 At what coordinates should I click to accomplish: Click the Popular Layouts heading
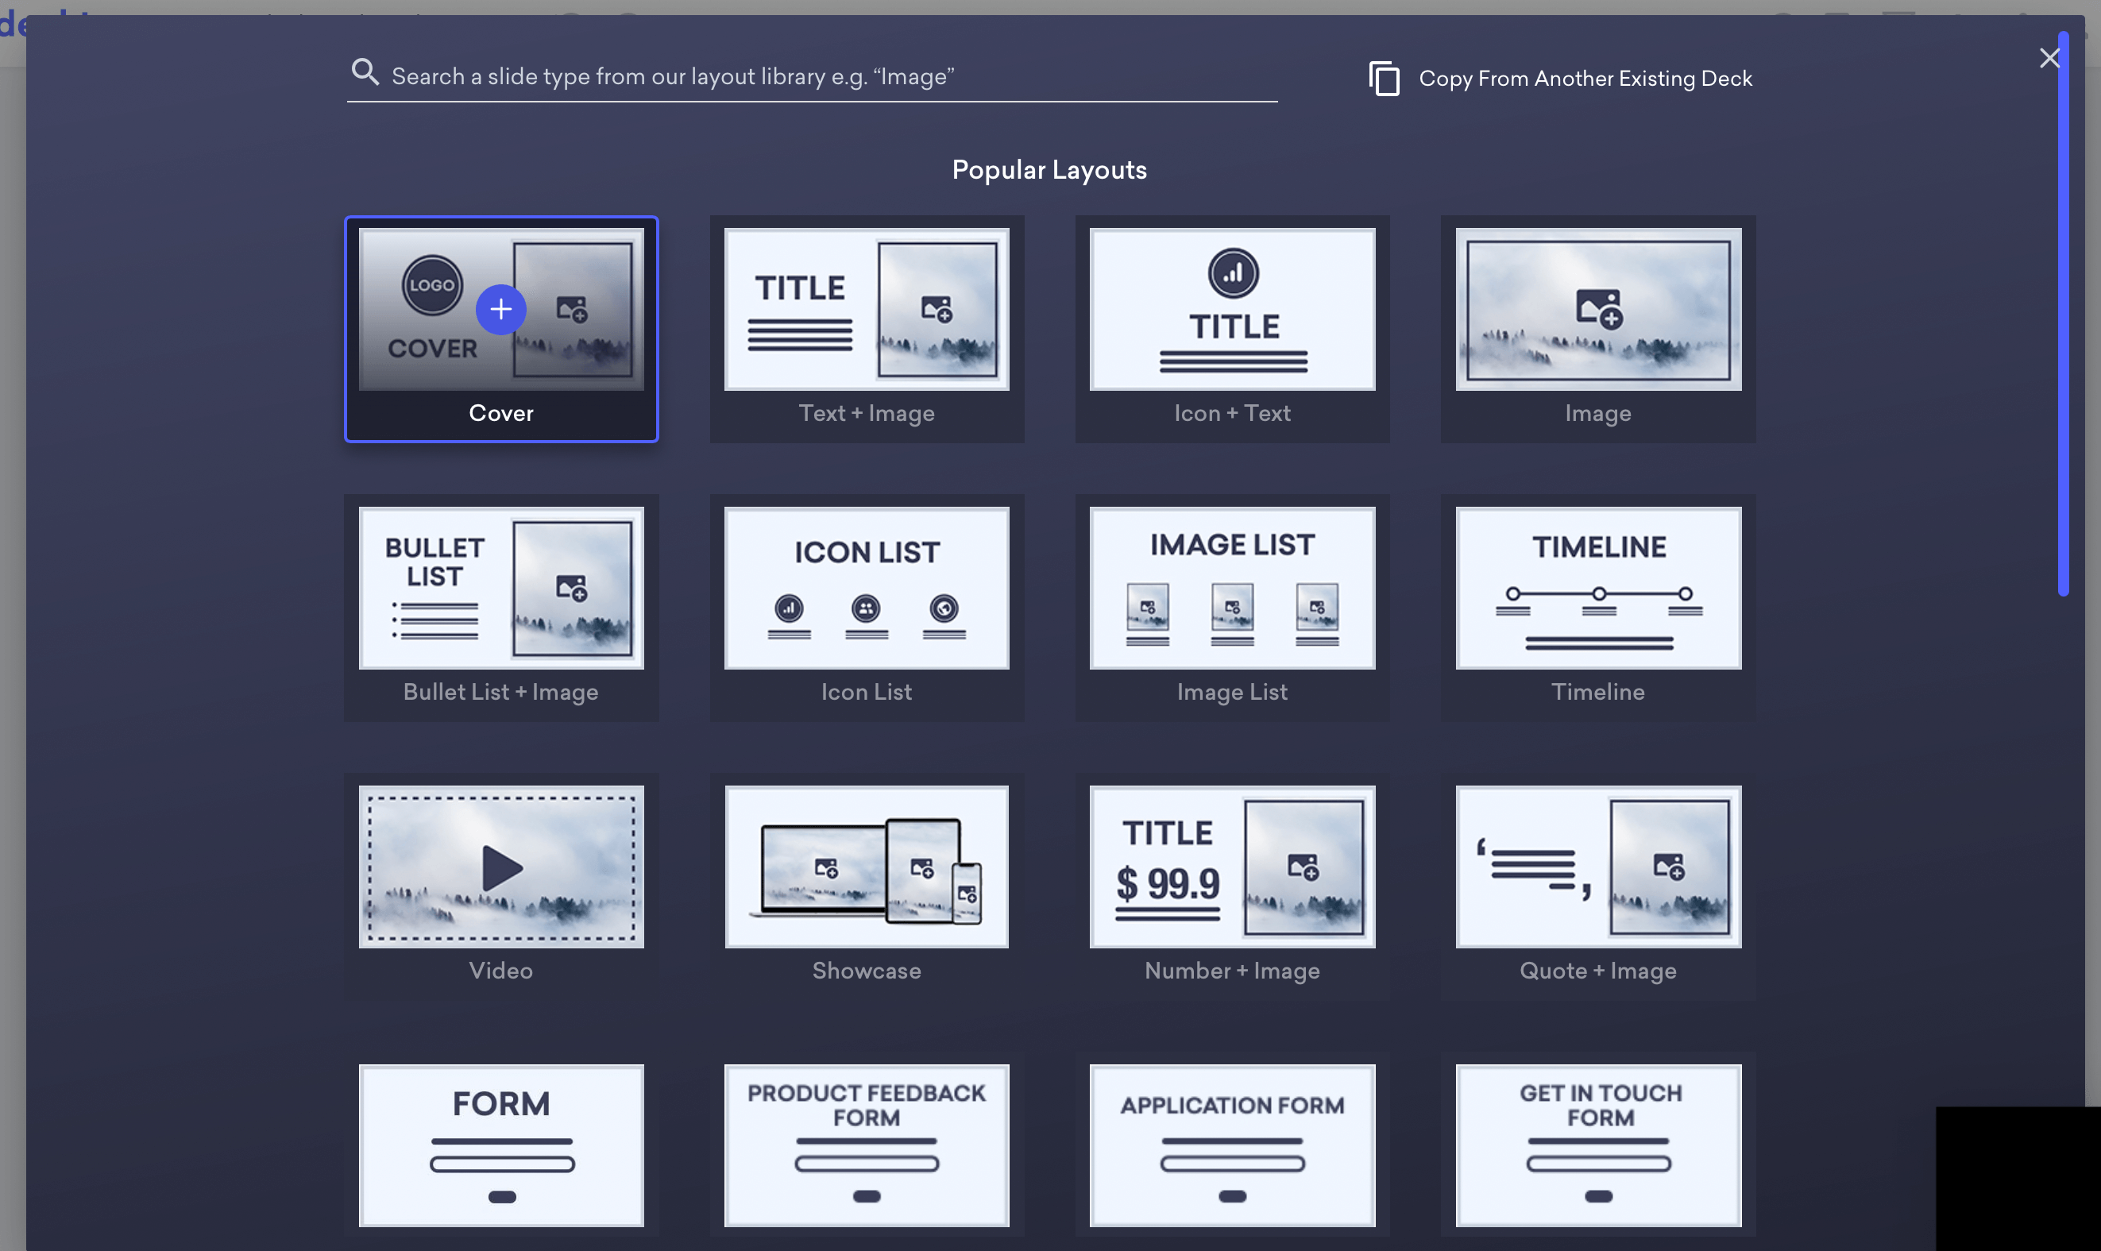tap(1049, 170)
